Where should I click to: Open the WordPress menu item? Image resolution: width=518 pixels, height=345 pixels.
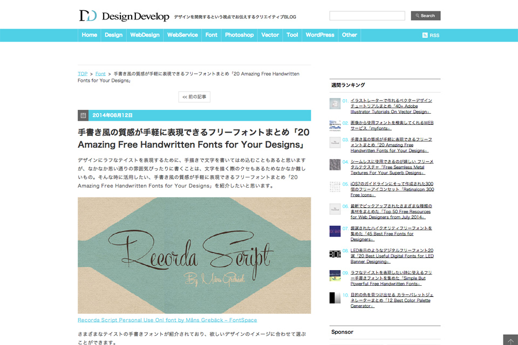click(x=320, y=35)
